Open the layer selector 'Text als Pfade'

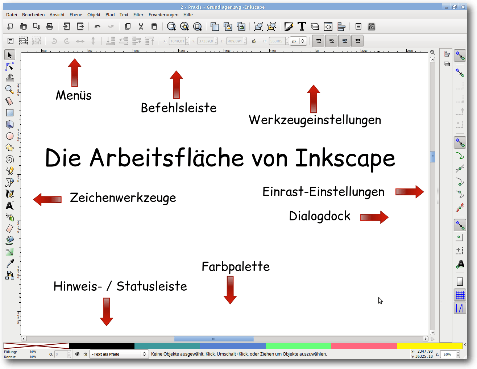(119, 354)
